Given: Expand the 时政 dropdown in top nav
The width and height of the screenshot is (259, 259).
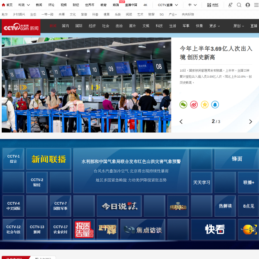Looking at the screenshot, I should pyautogui.click(x=24, y=5).
